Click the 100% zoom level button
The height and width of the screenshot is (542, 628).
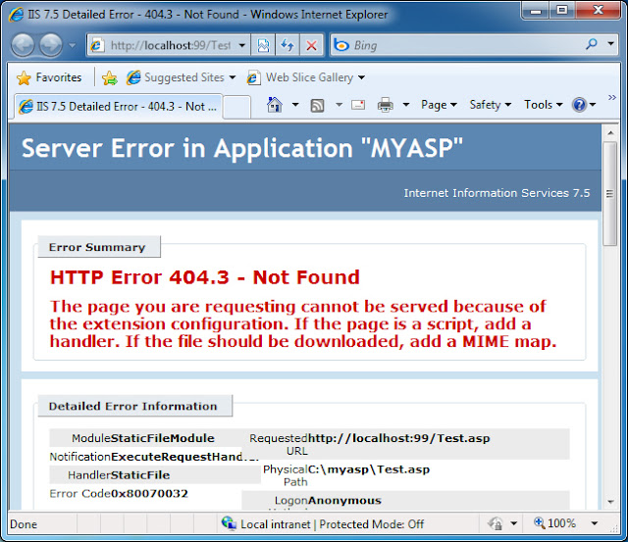[x=555, y=522]
